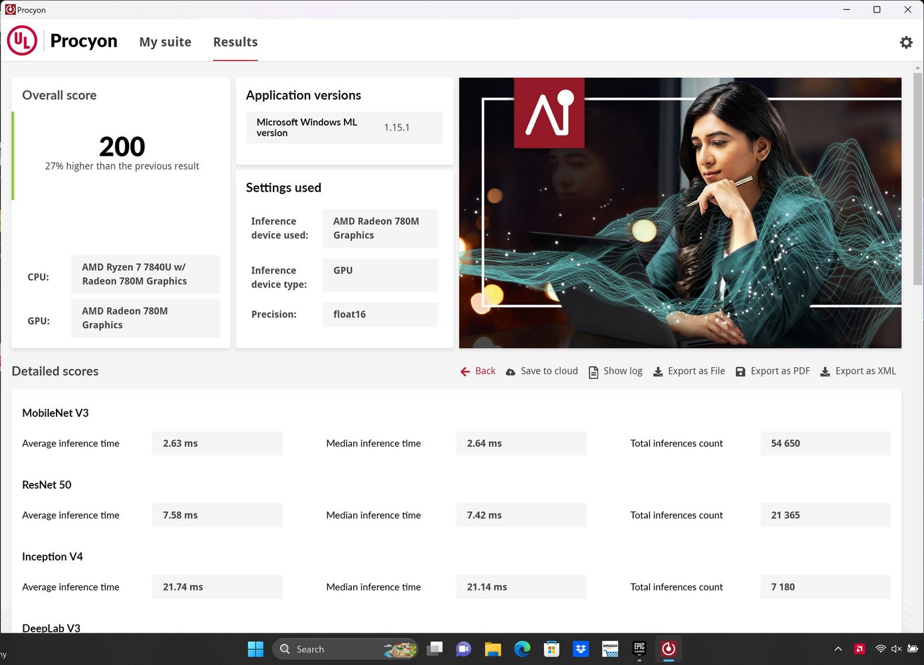Click the Show log document icon
The image size is (924, 665).
point(593,372)
